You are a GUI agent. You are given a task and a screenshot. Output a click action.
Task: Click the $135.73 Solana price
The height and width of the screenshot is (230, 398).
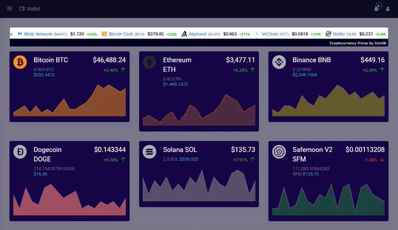(x=243, y=150)
